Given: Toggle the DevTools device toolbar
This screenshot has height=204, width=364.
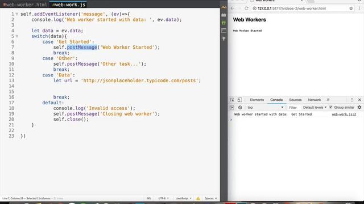Looking at the screenshot, I should [x=239, y=100].
